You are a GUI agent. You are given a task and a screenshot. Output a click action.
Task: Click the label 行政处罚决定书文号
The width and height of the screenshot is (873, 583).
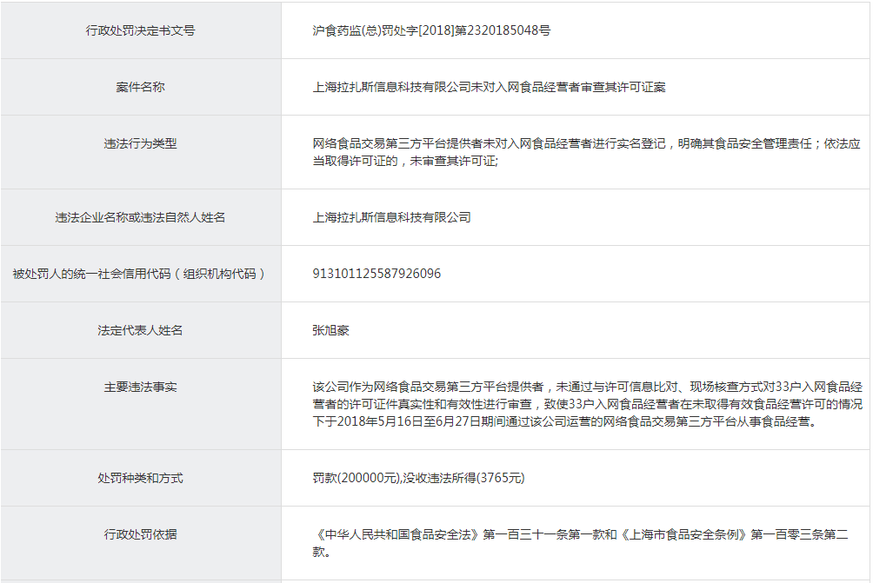[x=140, y=30]
